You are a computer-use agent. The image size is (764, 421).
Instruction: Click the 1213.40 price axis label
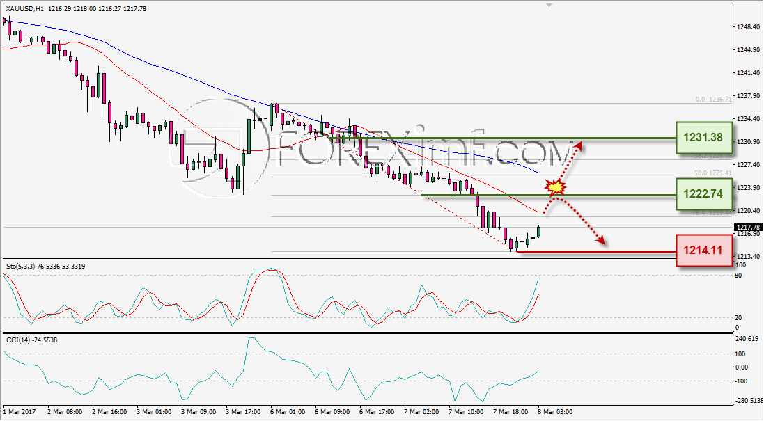749,256
